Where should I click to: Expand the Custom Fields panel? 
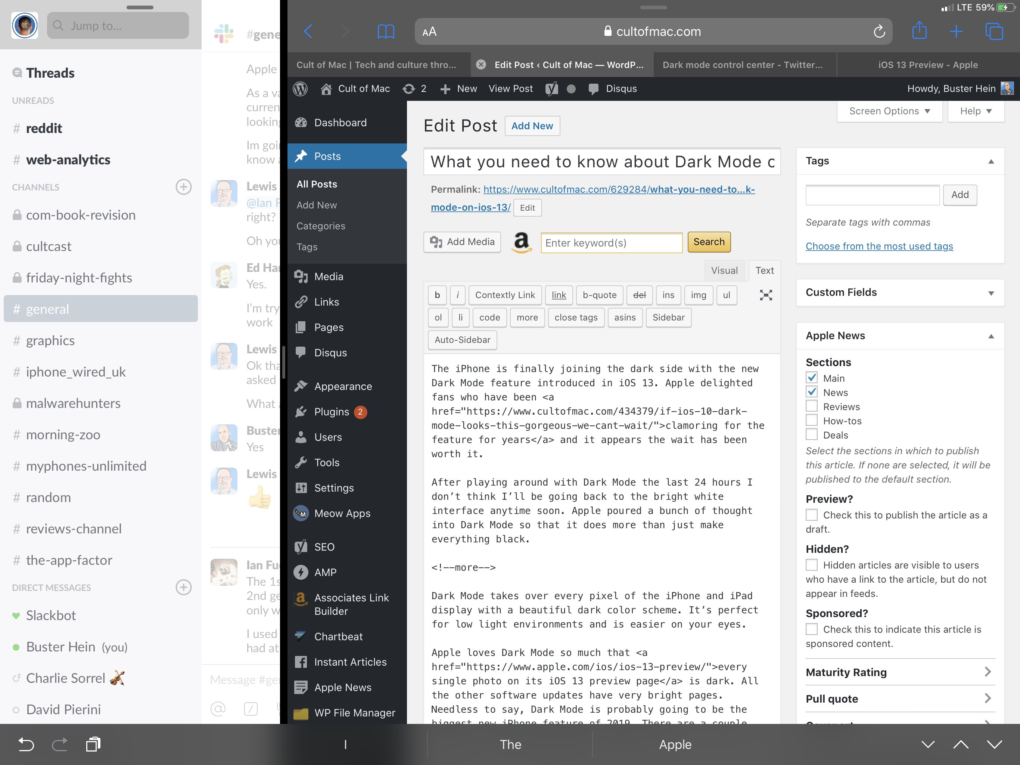[x=991, y=293]
